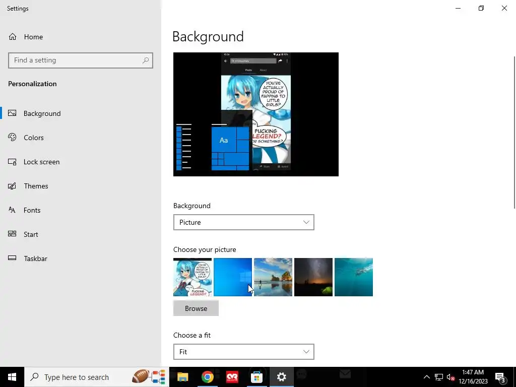The height and width of the screenshot is (387, 516).
Task: Open the red app icon on taskbar
Action: coord(232,377)
